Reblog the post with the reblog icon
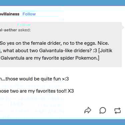 point(117,111)
